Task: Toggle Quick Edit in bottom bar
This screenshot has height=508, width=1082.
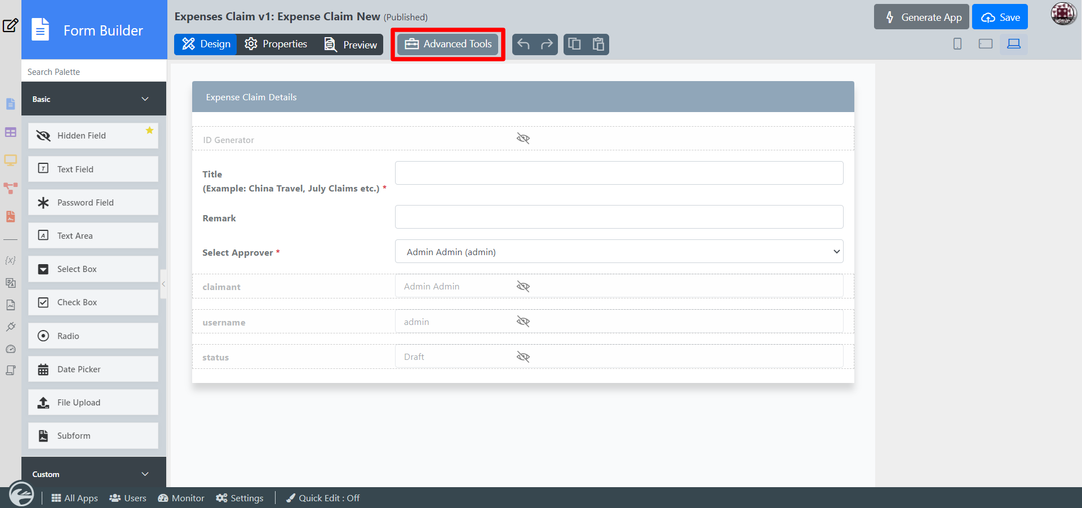Action: pyautogui.click(x=323, y=498)
